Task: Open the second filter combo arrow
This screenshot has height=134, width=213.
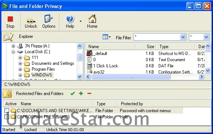Action: coord(206,37)
